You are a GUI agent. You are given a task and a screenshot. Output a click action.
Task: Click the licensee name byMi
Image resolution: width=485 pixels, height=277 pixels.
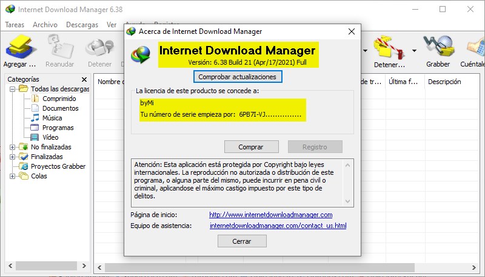tap(147, 103)
